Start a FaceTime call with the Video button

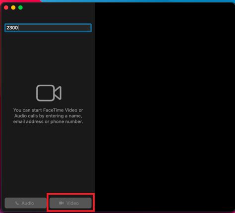70,203
